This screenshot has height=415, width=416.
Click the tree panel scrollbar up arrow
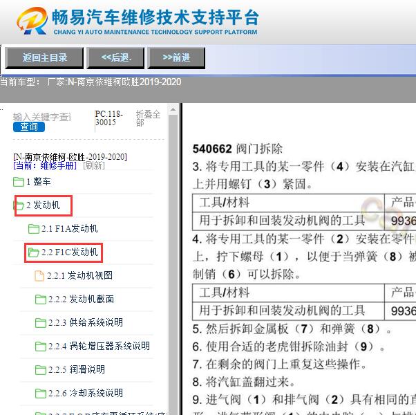[173, 109]
